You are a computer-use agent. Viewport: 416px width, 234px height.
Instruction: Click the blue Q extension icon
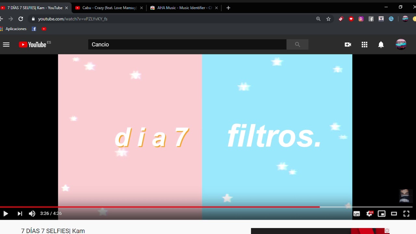point(391,19)
